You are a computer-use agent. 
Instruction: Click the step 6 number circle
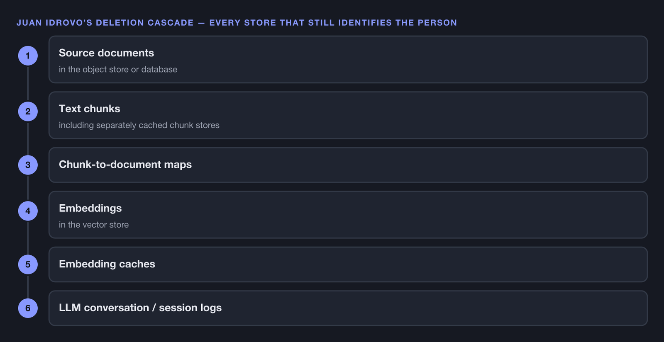point(28,308)
